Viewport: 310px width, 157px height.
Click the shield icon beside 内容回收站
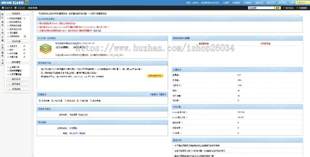click(25, 36)
